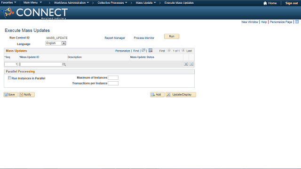Open New Window link
This screenshot has height=169, width=301.
(250, 22)
